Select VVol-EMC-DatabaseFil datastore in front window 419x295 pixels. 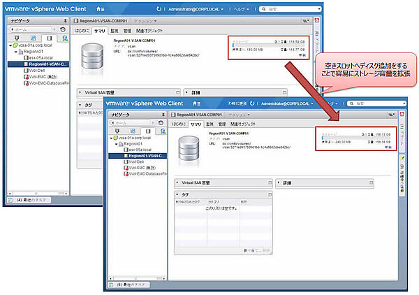[x=145, y=174]
